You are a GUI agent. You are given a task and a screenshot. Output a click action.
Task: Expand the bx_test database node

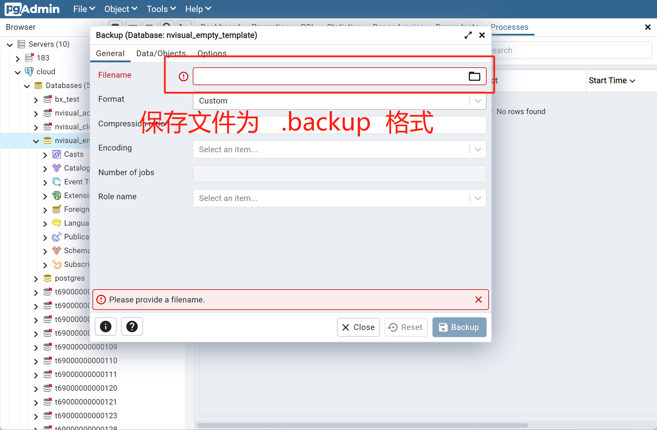click(x=36, y=100)
